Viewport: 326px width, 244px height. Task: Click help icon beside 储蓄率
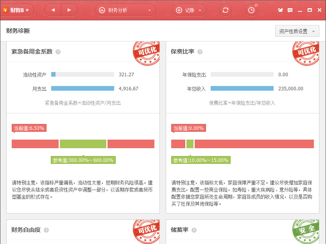[194, 230]
